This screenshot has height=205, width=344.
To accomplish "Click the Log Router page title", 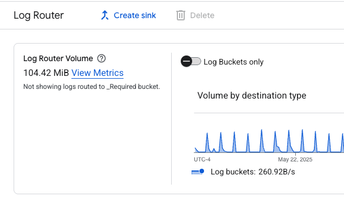I will 39,15.
